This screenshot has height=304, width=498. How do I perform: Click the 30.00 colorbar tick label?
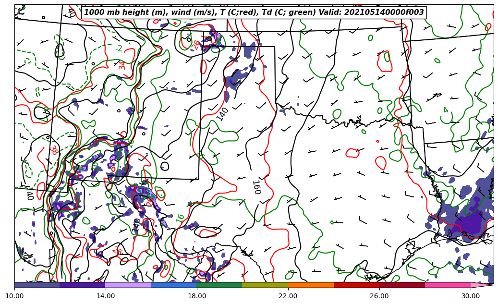click(x=471, y=296)
